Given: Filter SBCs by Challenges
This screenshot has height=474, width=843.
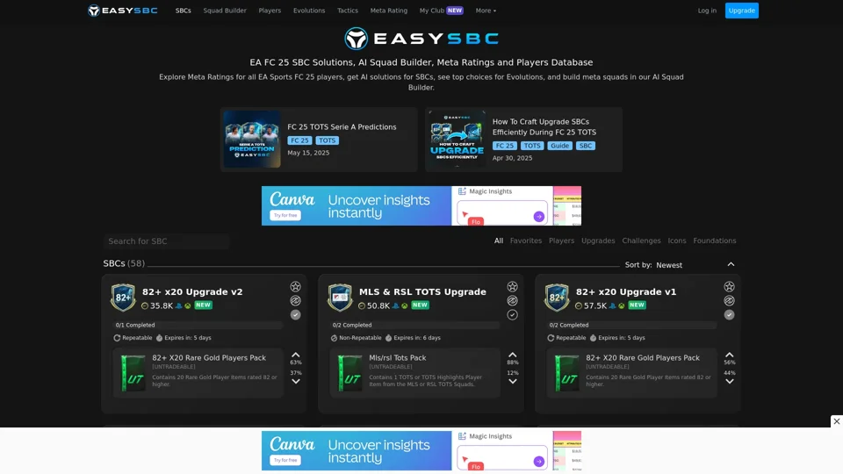Looking at the screenshot, I should pos(641,241).
